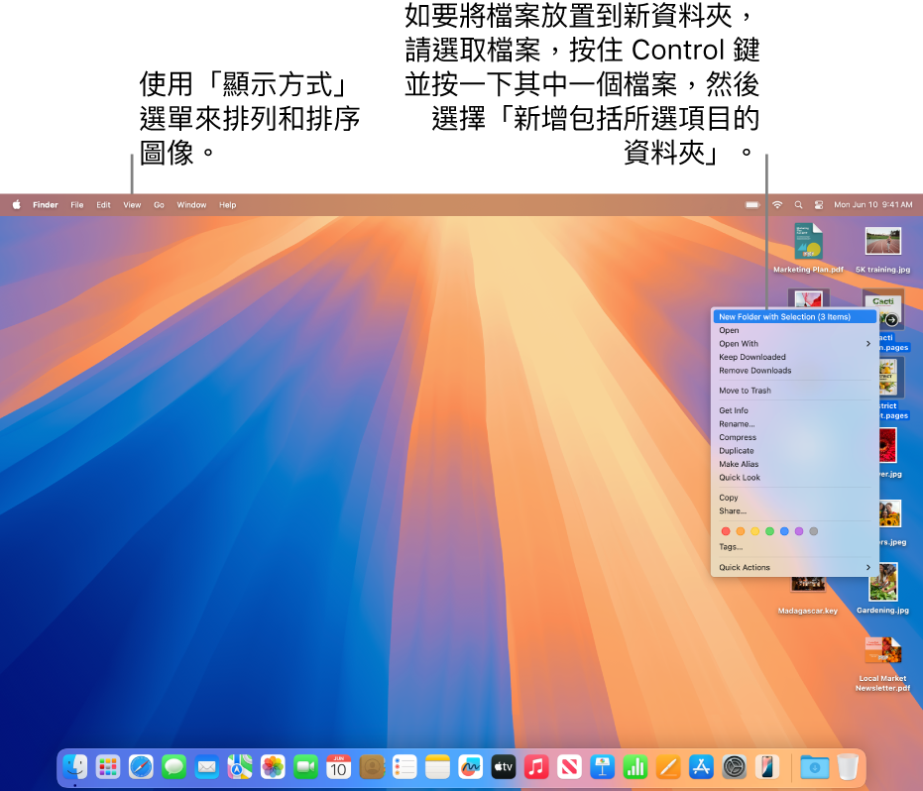Choose Copy in context menu

tap(795, 498)
